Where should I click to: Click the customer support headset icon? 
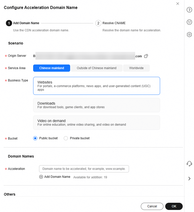[x=189, y=163]
